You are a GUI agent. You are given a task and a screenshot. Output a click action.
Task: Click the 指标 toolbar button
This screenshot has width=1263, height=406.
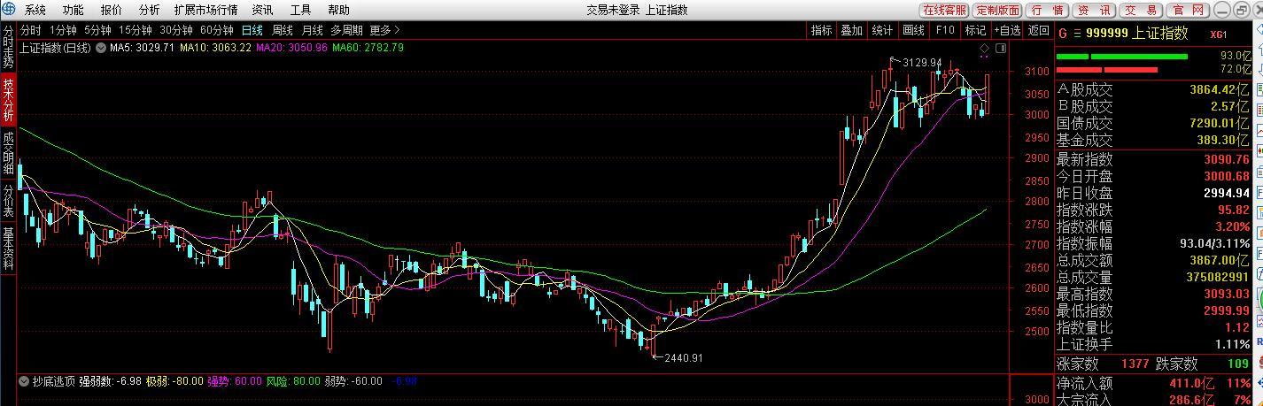click(821, 30)
